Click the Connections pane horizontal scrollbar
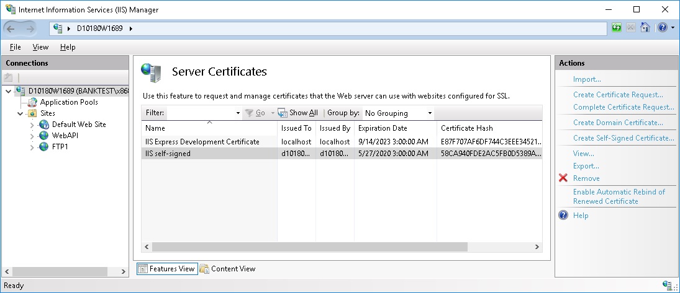This screenshot has width=680, height=293. (x=60, y=271)
